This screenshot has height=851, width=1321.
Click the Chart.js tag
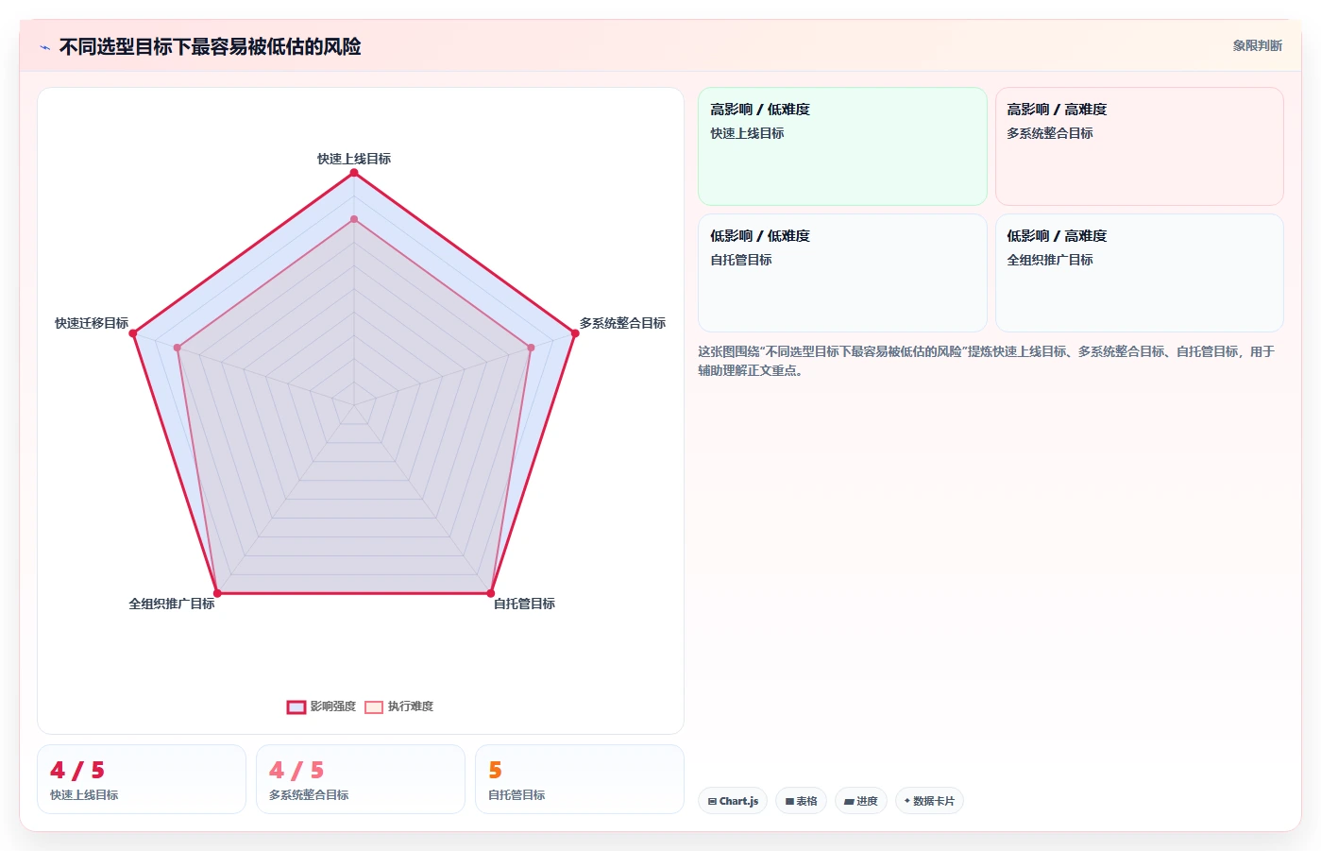(x=733, y=801)
